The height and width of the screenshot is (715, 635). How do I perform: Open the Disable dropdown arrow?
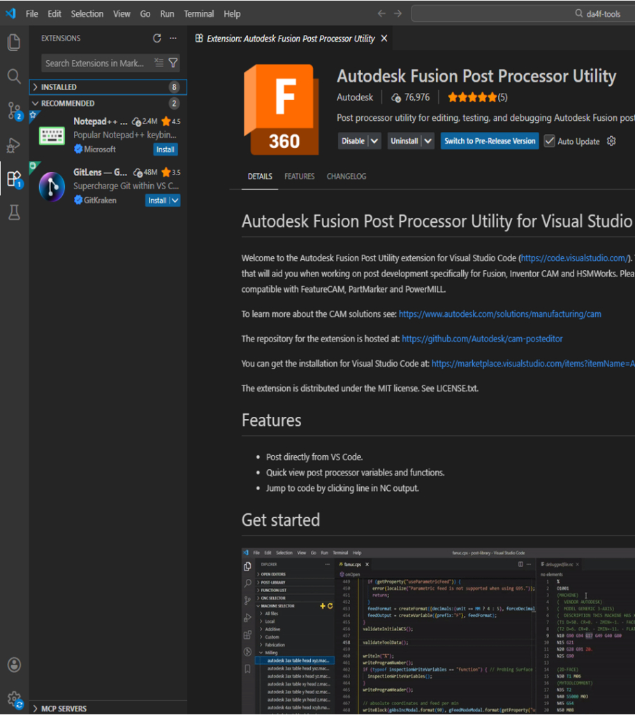point(375,141)
